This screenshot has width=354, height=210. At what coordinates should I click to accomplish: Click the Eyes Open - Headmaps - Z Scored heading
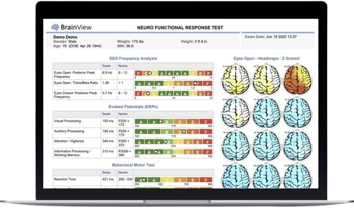tap(266, 58)
